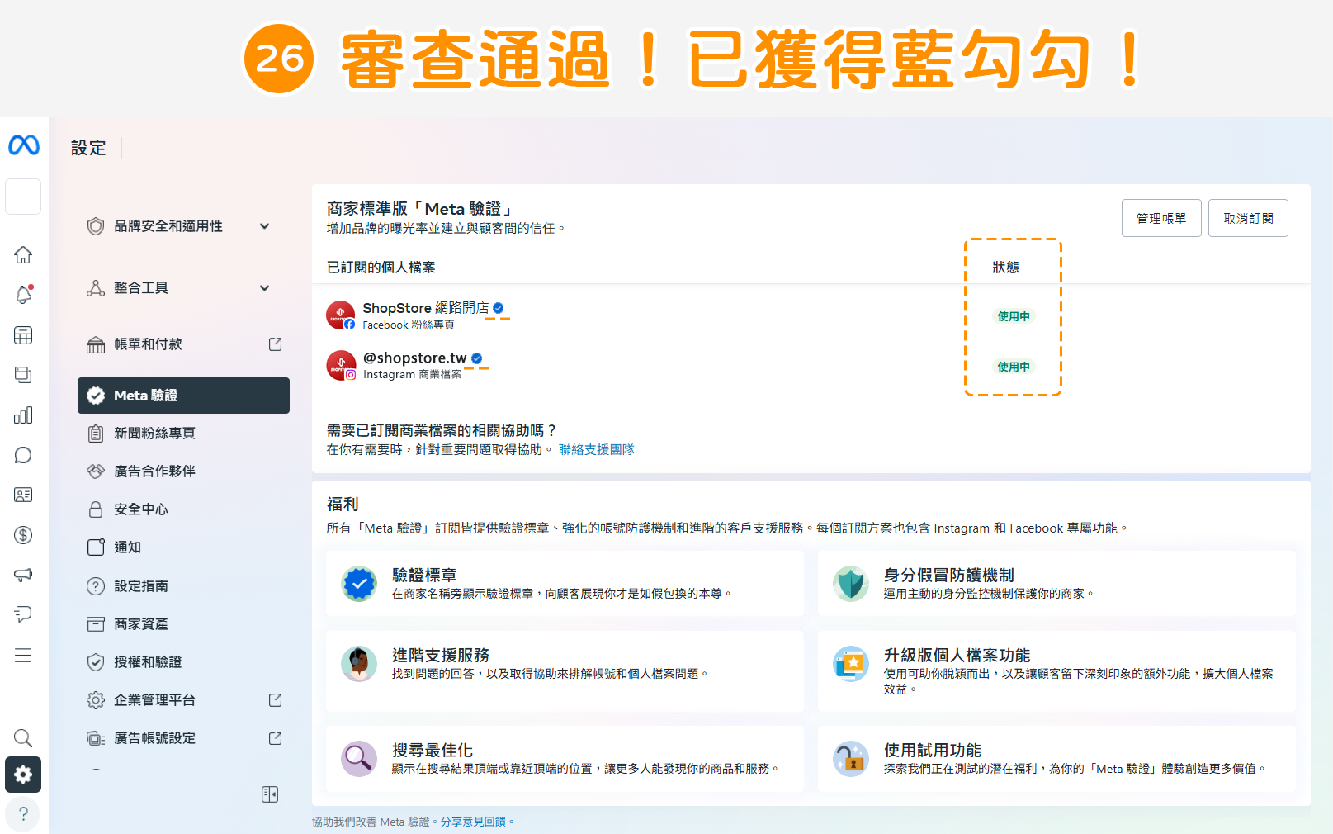Open the all tools hamburger menu
The width and height of the screenshot is (1333, 834).
[23, 656]
